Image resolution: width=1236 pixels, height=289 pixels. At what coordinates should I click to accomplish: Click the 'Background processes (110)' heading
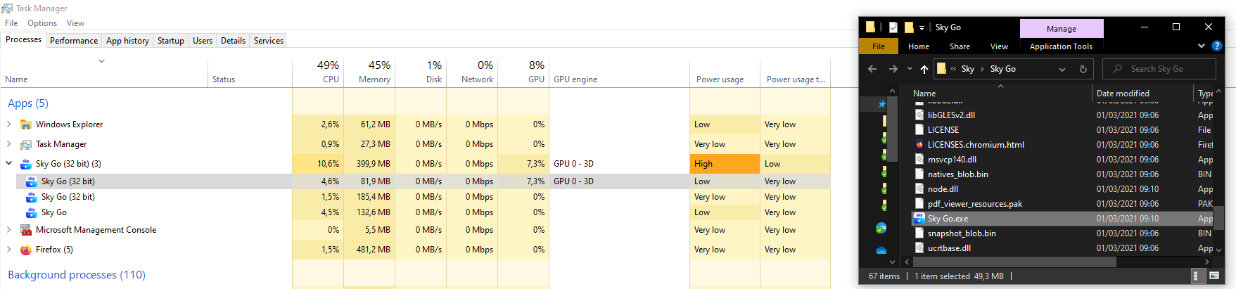click(77, 275)
